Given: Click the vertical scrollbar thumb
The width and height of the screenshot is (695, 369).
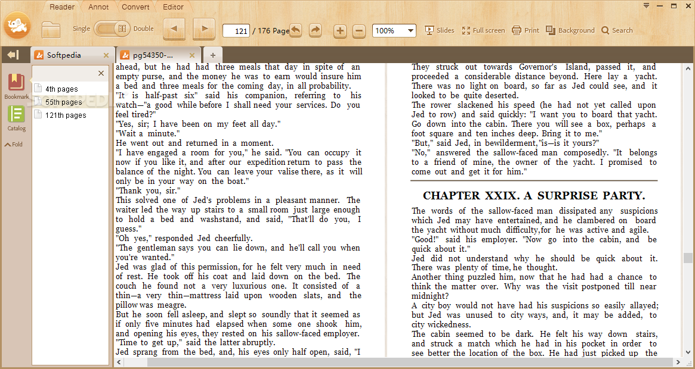Looking at the screenshot, I should coord(687,258).
